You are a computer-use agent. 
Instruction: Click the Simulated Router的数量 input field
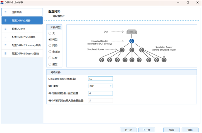coord(100,79)
